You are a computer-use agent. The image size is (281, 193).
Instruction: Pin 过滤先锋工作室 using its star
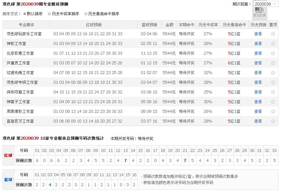point(273,73)
